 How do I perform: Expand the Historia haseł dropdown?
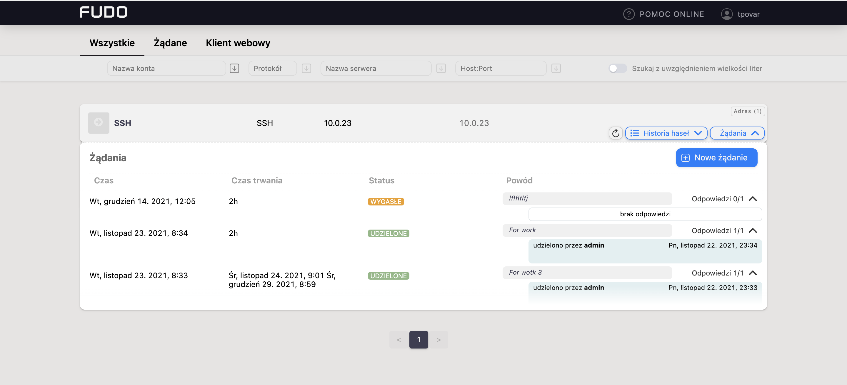click(x=666, y=133)
